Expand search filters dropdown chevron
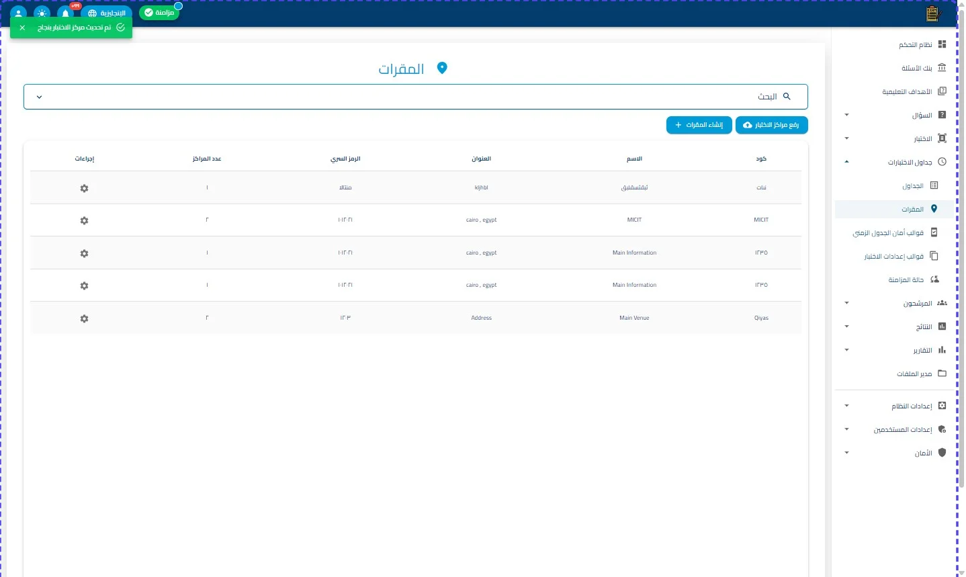Viewport: 966px width, 577px height. tap(39, 97)
